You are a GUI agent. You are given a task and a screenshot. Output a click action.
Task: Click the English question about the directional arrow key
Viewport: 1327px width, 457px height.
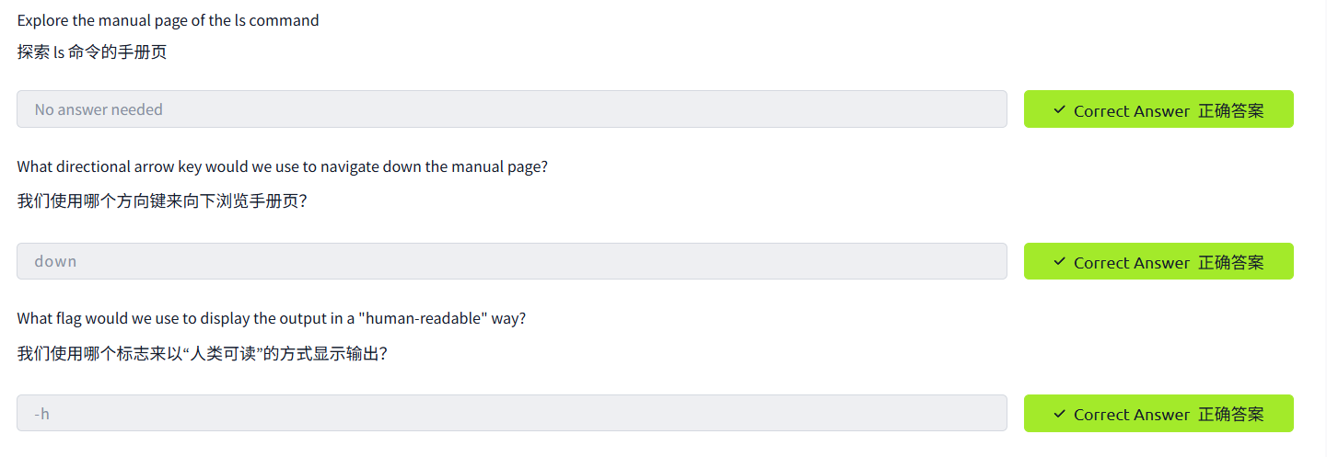[x=283, y=166]
